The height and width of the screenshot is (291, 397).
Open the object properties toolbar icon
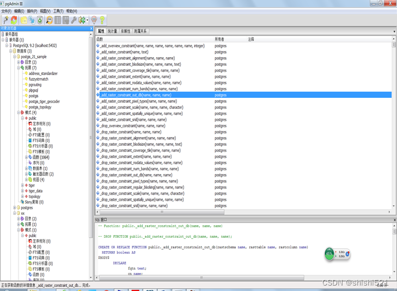pyautogui.click(x=24, y=20)
